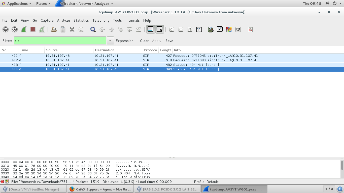The height and width of the screenshot is (193, 344).
Task: Expand the filter history dropdown arrow
Action: pos(110,41)
